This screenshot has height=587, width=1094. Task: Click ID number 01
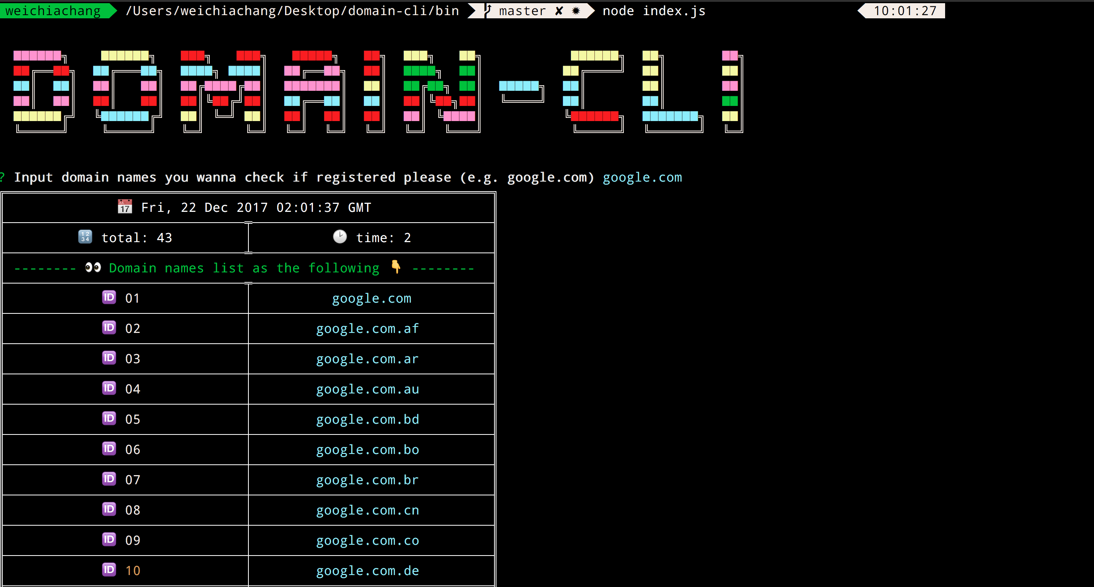(133, 298)
